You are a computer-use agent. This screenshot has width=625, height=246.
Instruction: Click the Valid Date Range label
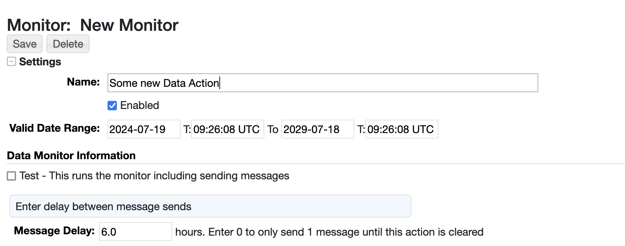[x=55, y=128]
